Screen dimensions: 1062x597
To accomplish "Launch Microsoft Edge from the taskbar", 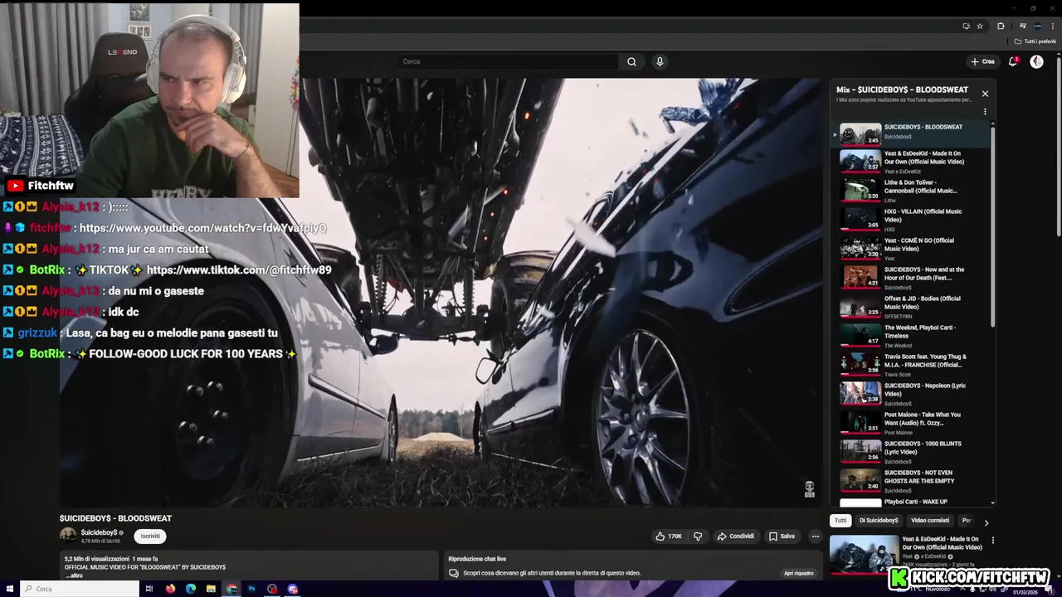I will (x=191, y=589).
